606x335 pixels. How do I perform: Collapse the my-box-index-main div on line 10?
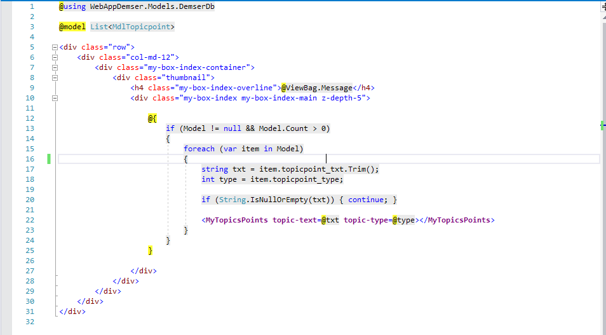point(55,99)
